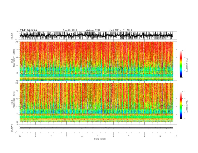
Task: Click the "-3" label on ch.1 color bar
Action: [x=184, y=50]
